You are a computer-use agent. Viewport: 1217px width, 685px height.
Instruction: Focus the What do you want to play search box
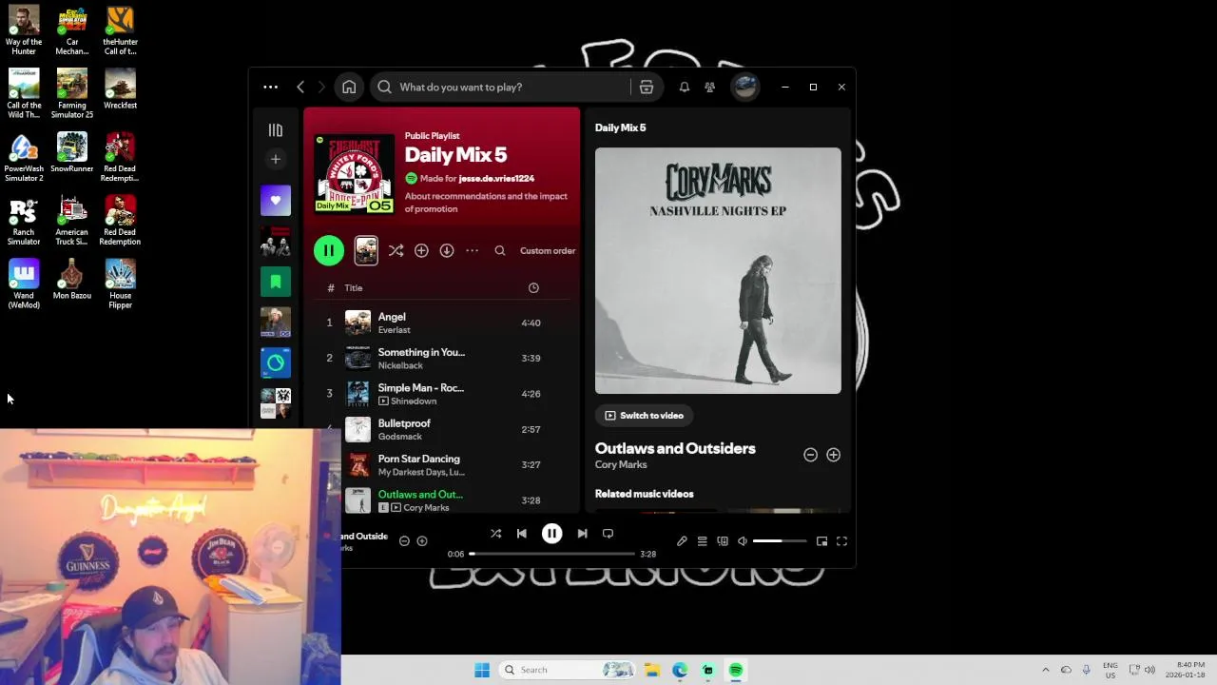pos(499,88)
